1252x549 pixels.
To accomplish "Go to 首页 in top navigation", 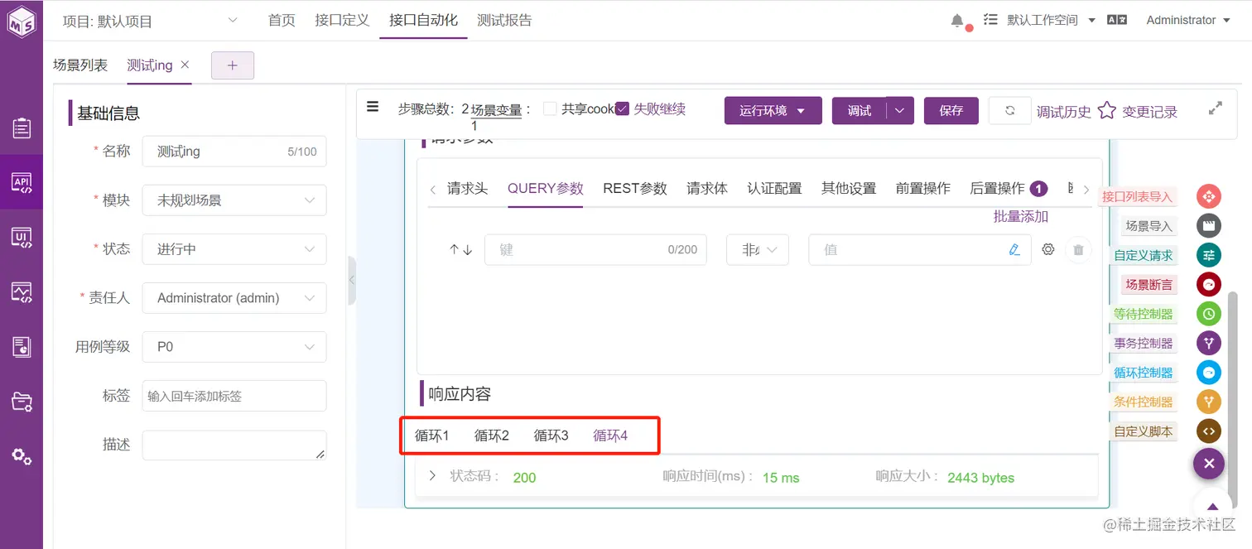I will click(x=282, y=21).
